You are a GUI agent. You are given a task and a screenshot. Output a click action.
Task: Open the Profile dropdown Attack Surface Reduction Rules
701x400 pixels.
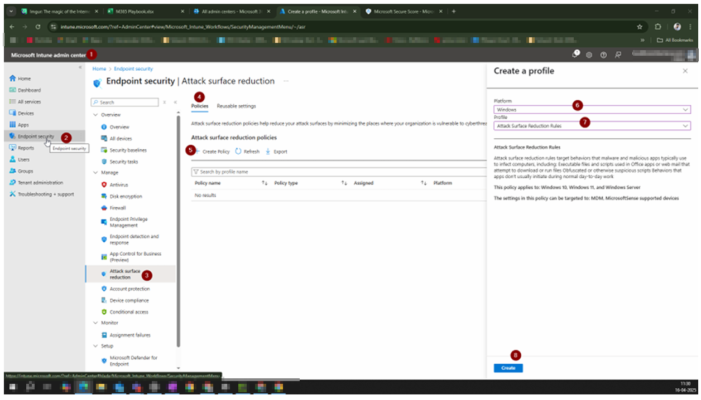[592, 126]
